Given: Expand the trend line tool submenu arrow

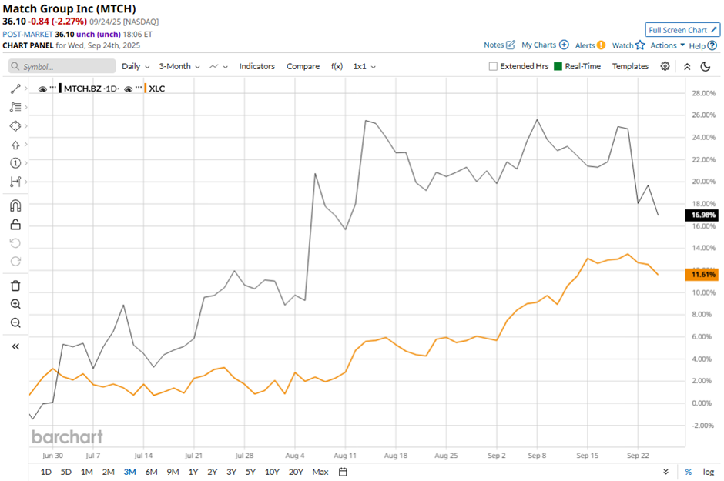Looking at the screenshot, I should click(26, 89).
